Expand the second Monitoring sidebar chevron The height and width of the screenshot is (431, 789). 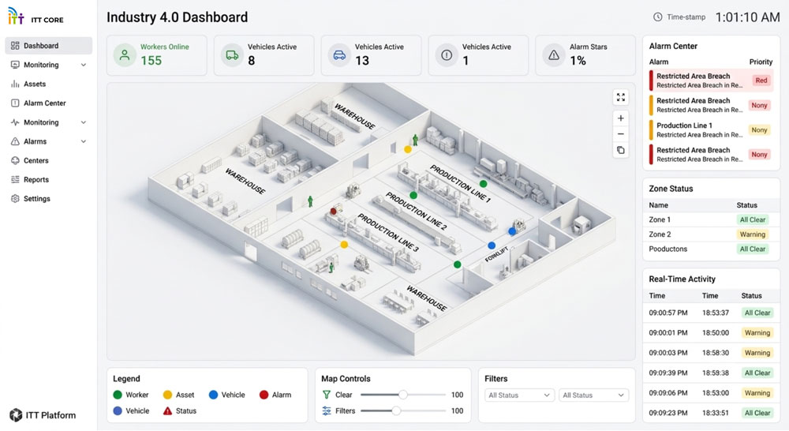pyautogui.click(x=84, y=122)
